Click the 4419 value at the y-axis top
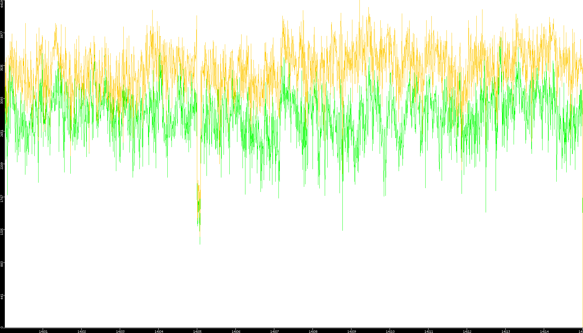Screen dimensions: 583x333 [2, 4]
